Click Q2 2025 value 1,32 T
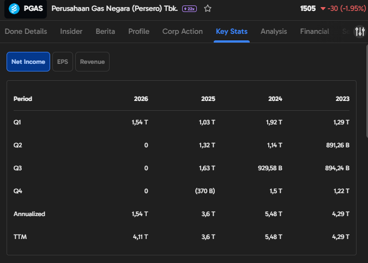This screenshot has width=368, height=263. [x=207, y=145]
